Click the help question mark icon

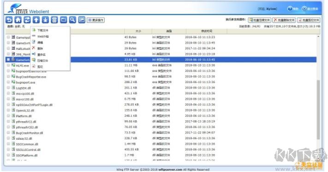[290, 9]
